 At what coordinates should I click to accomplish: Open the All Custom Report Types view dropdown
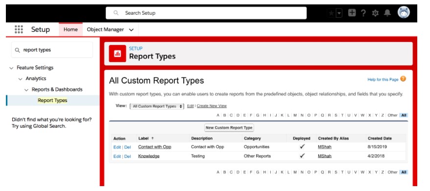click(x=157, y=106)
